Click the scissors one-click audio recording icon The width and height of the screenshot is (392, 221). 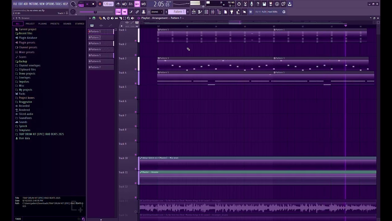(x=245, y=4)
